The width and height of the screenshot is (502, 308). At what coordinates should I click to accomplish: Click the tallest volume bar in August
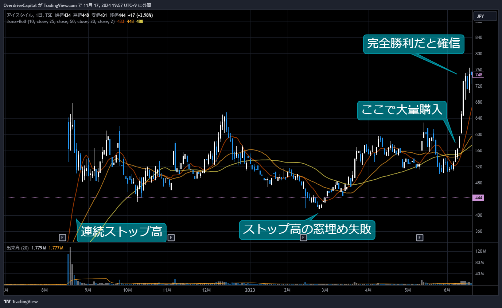point(70,265)
